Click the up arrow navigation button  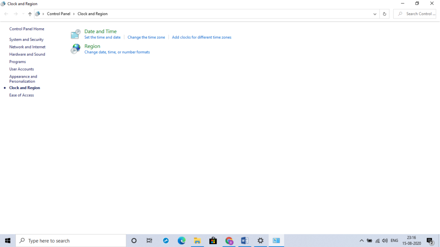(30, 14)
